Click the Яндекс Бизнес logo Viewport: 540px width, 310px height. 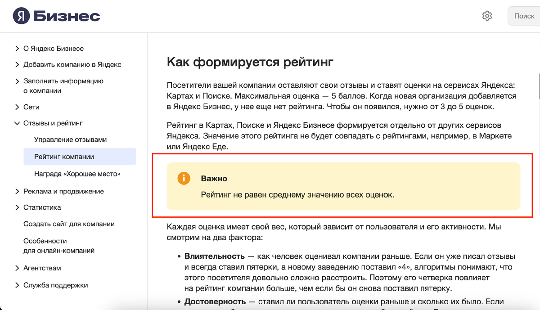point(56,17)
